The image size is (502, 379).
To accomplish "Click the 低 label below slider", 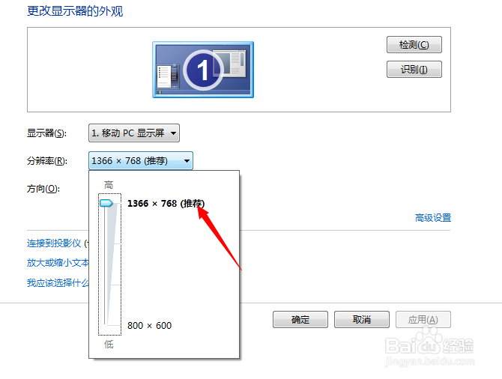I will 109,344.
